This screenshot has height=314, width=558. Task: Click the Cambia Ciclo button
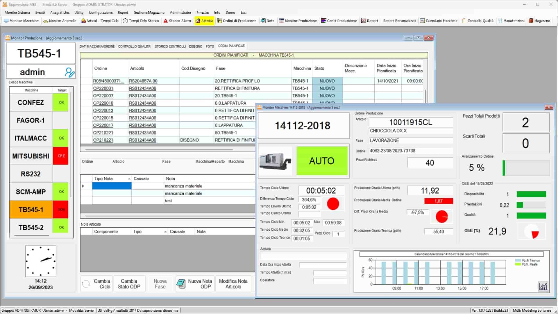96,284
